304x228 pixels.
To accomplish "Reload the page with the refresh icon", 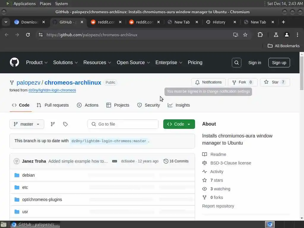I will click(x=28, y=35).
